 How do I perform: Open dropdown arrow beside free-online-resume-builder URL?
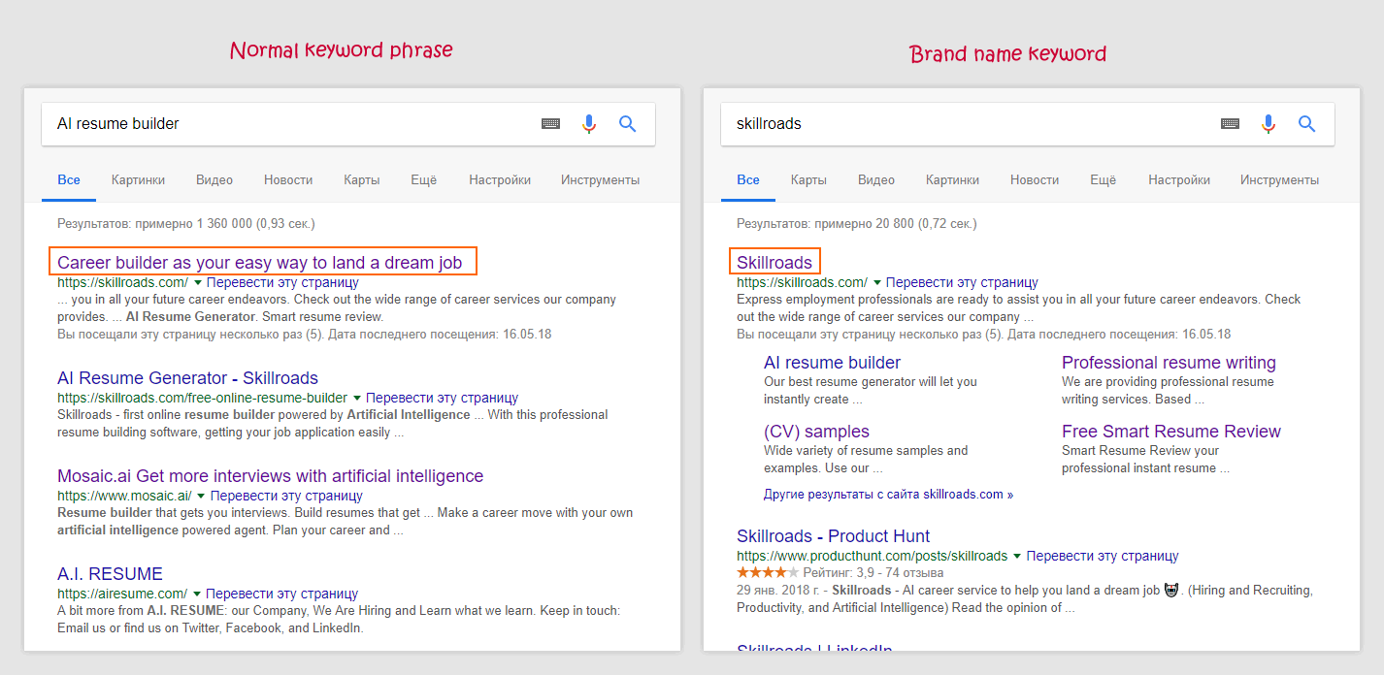pyautogui.click(x=356, y=398)
